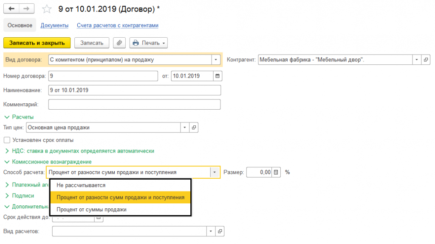Click the Записать и закрыть button
This screenshot has height=244, width=435.
(x=37, y=43)
